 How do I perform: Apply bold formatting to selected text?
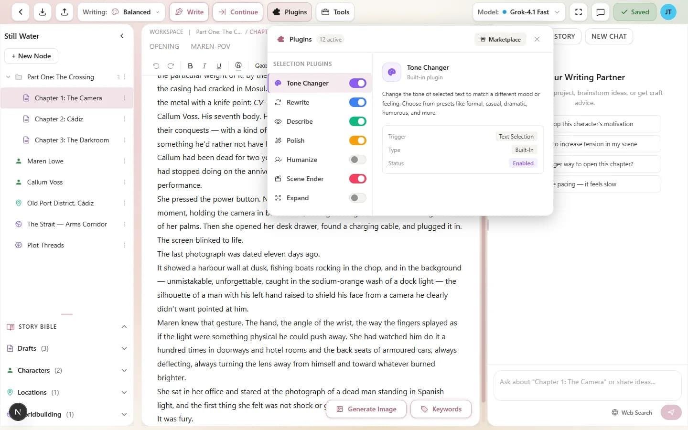click(x=190, y=66)
